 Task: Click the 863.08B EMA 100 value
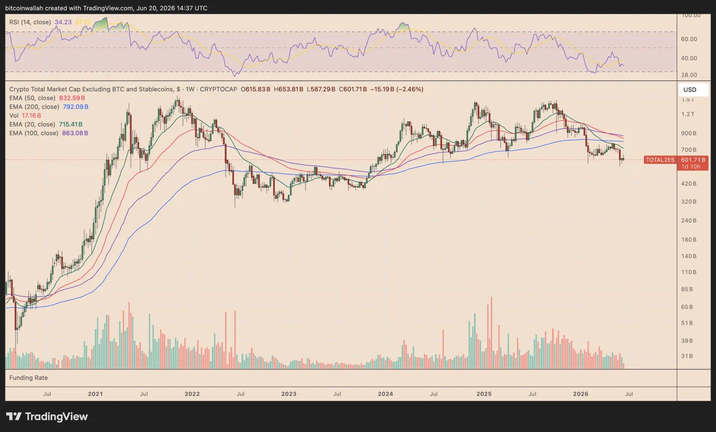75,133
